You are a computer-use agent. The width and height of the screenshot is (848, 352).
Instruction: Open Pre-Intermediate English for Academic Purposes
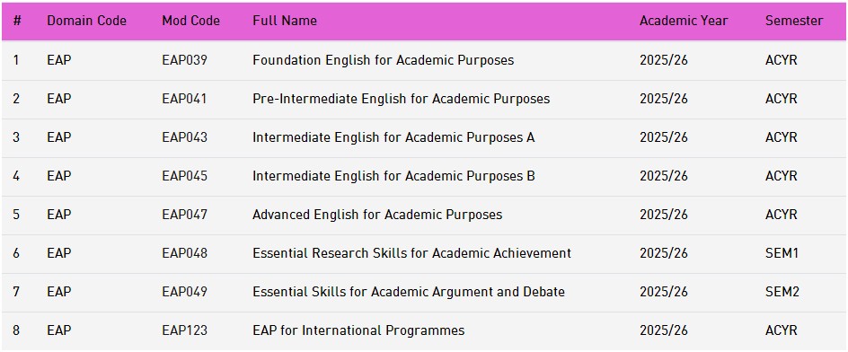tap(401, 99)
